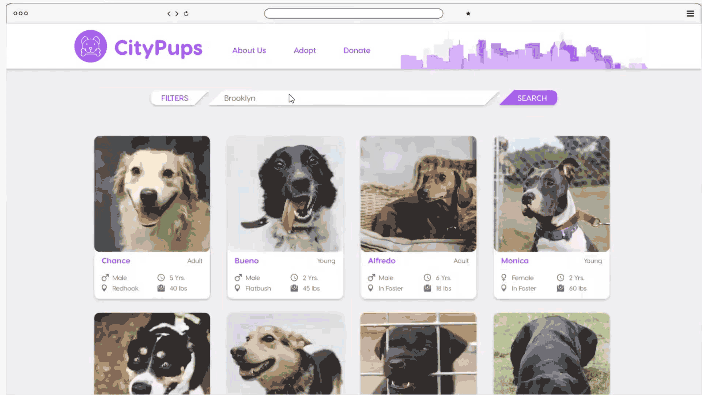Bookmark page with the star icon

[x=468, y=14]
